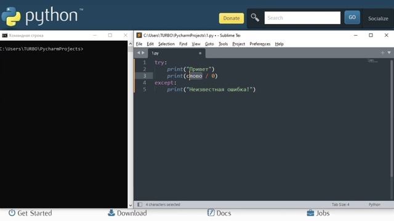394x221 pixels.
Task: Click line number 2 in the gutter
Action: click(145, 69)
